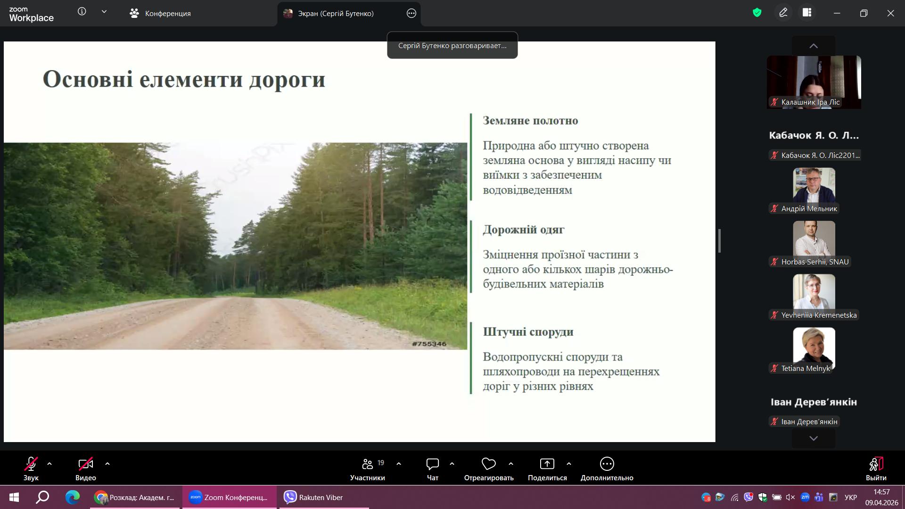Image resolution: width=905 pixels, height=509 pixels.
Task: Open the React heart icon
Action: click(x=488, y=464)
